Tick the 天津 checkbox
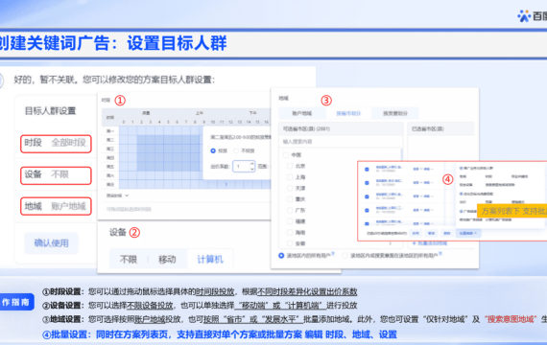This screenshot has width=547, height=345. (290, 188)
